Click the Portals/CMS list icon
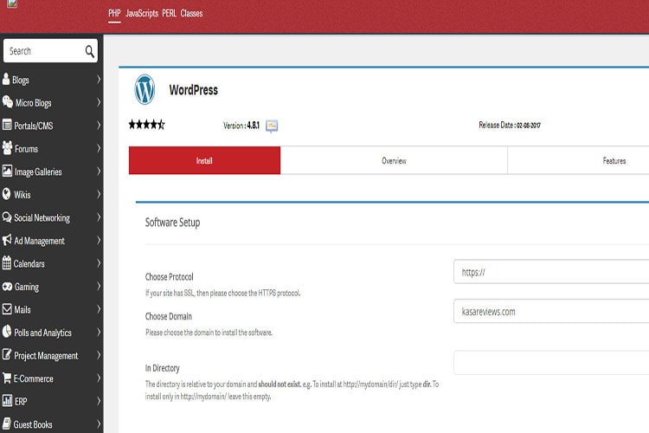The width and height of the screenshot is (649, 433). coord(7,125)
